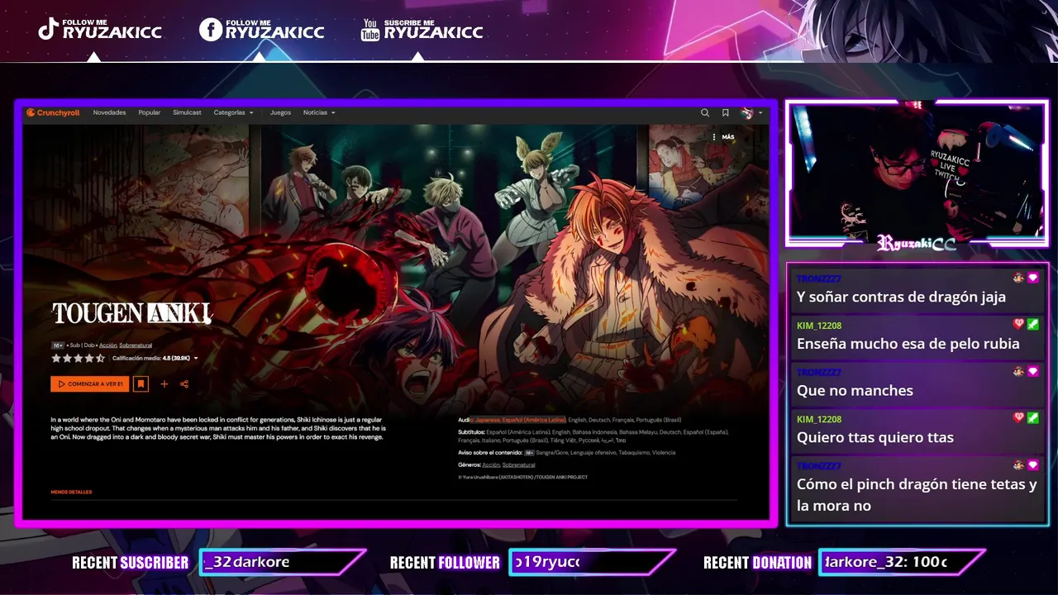
Task: Open the three-dot MÁS options
Action: (x=723, y=137)
